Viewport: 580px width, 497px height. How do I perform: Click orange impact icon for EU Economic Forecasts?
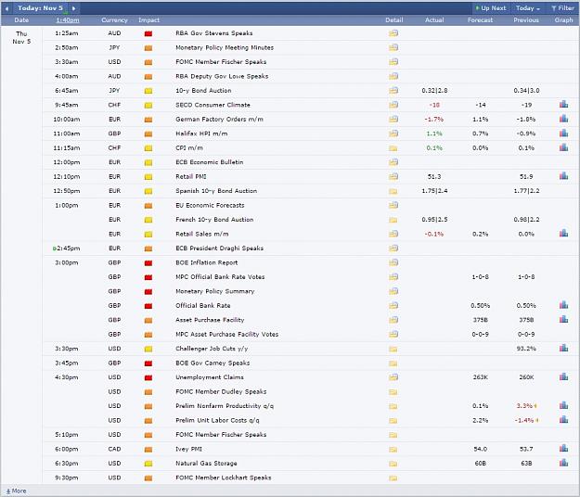click(x=148, y=206)
